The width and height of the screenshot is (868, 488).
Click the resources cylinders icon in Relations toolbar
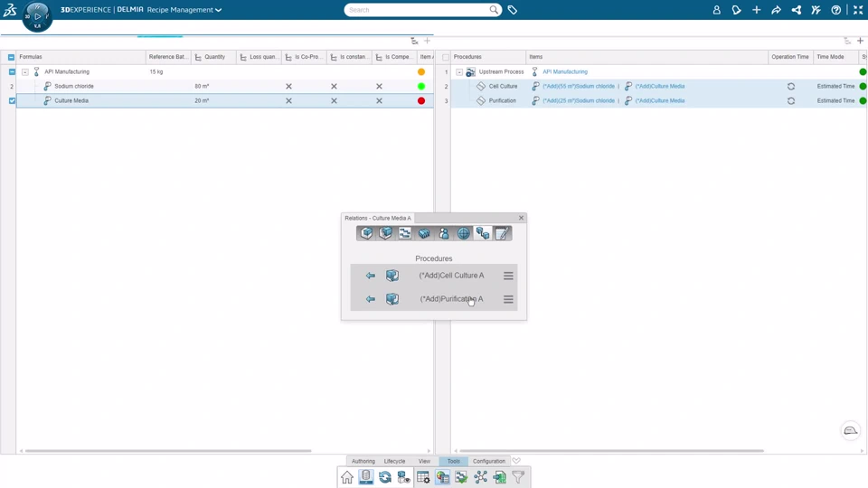coord(424,233)
